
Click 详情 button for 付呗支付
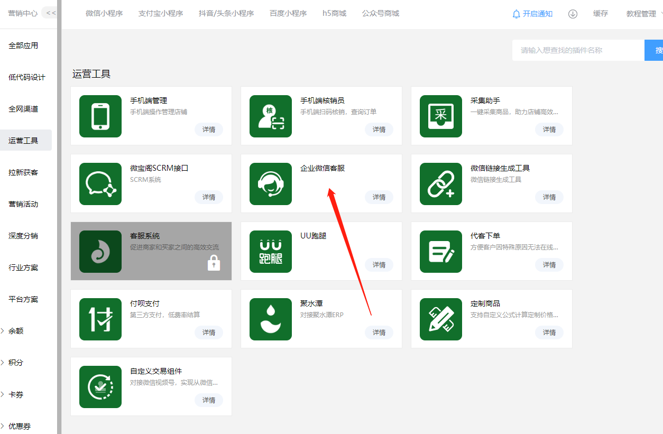point(209,333)
